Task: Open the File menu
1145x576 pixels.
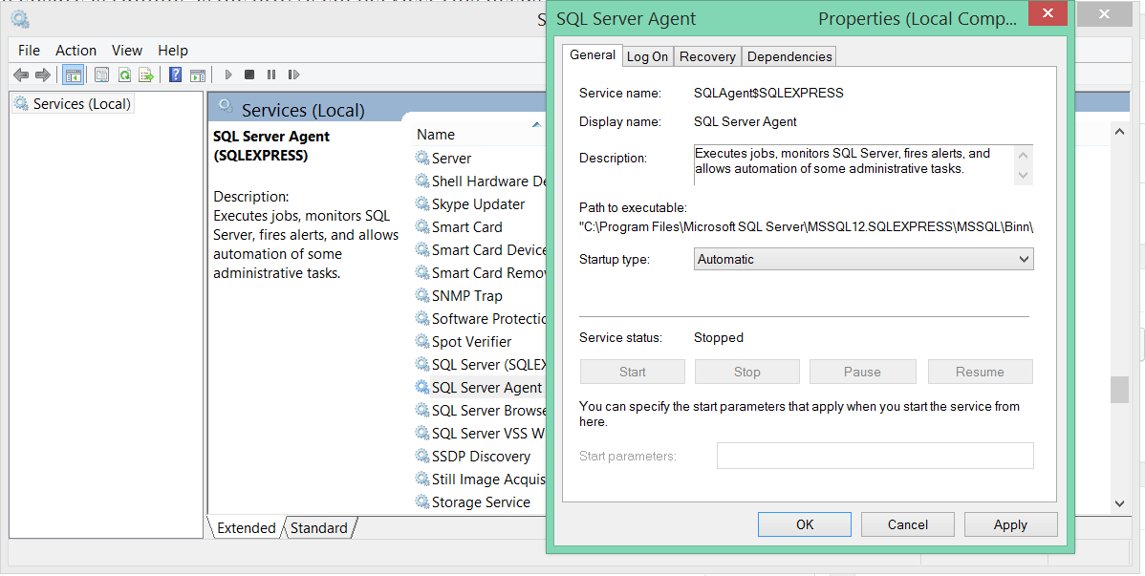Action: pos(30,51)
